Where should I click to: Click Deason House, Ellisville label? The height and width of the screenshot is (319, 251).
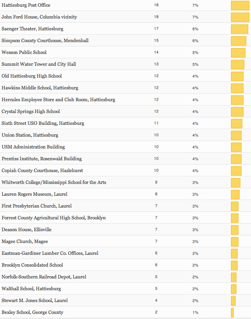[26, 230]
